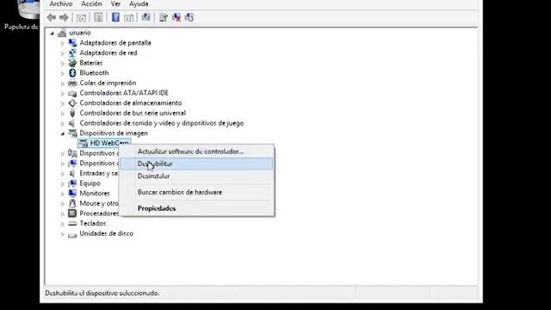Click the HD WebCam device icon
Image resolution: width=551 pixels, height=310 pixels.
[84, 143]
